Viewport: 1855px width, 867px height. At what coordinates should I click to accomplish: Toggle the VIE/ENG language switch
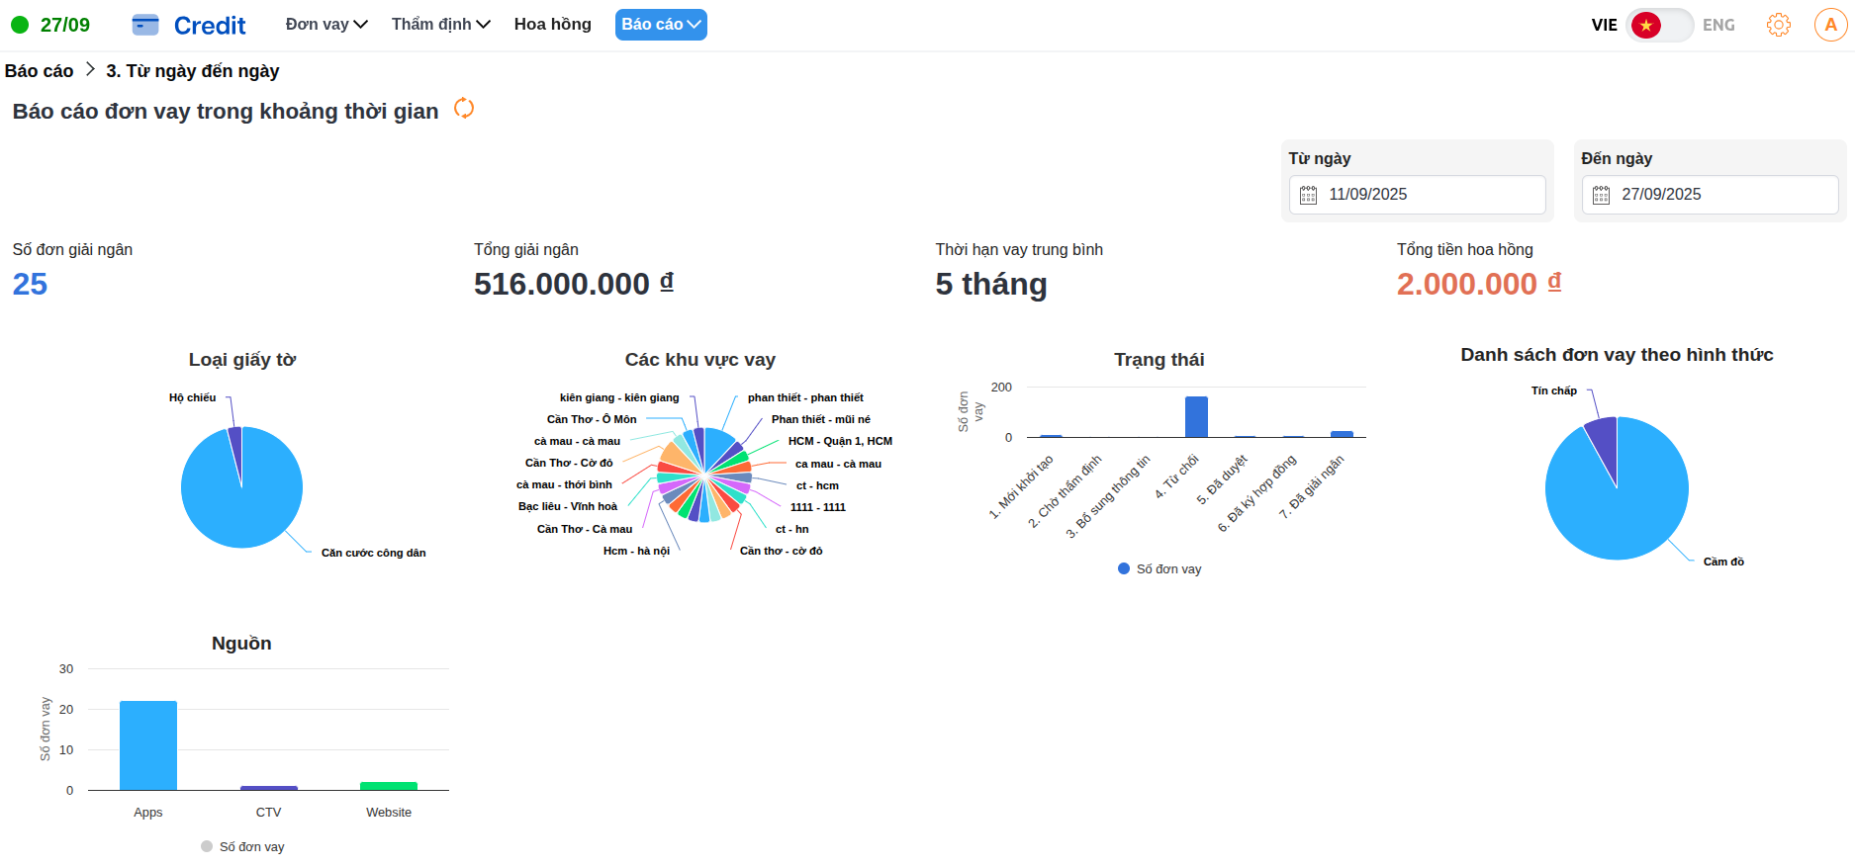pyautogui.click(x=1659, y=25)
